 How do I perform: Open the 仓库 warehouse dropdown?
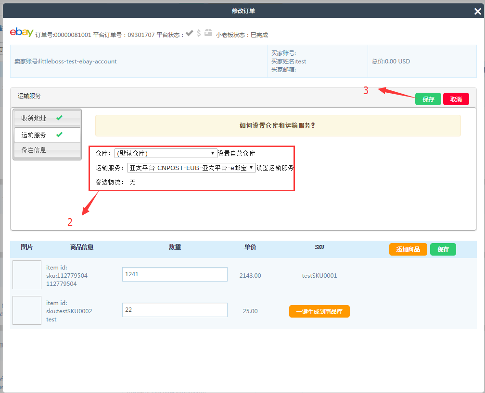tap(166, 153)
